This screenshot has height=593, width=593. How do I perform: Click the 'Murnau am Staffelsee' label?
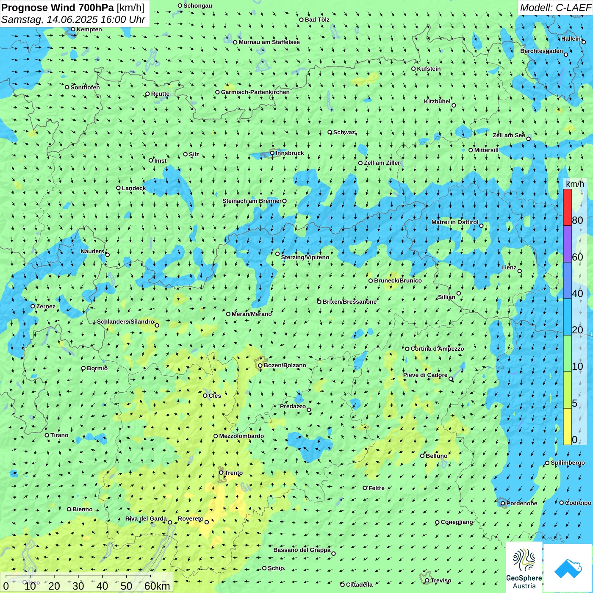269,42
